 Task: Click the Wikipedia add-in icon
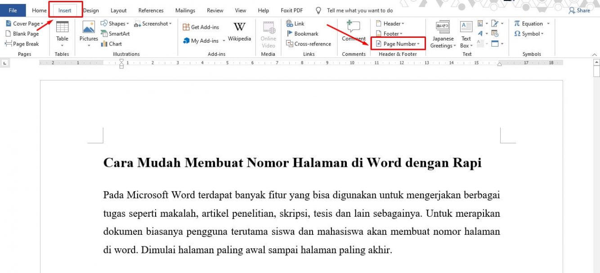[x=239, y=28]
